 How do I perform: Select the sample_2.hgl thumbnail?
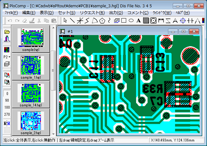point(31,122)
